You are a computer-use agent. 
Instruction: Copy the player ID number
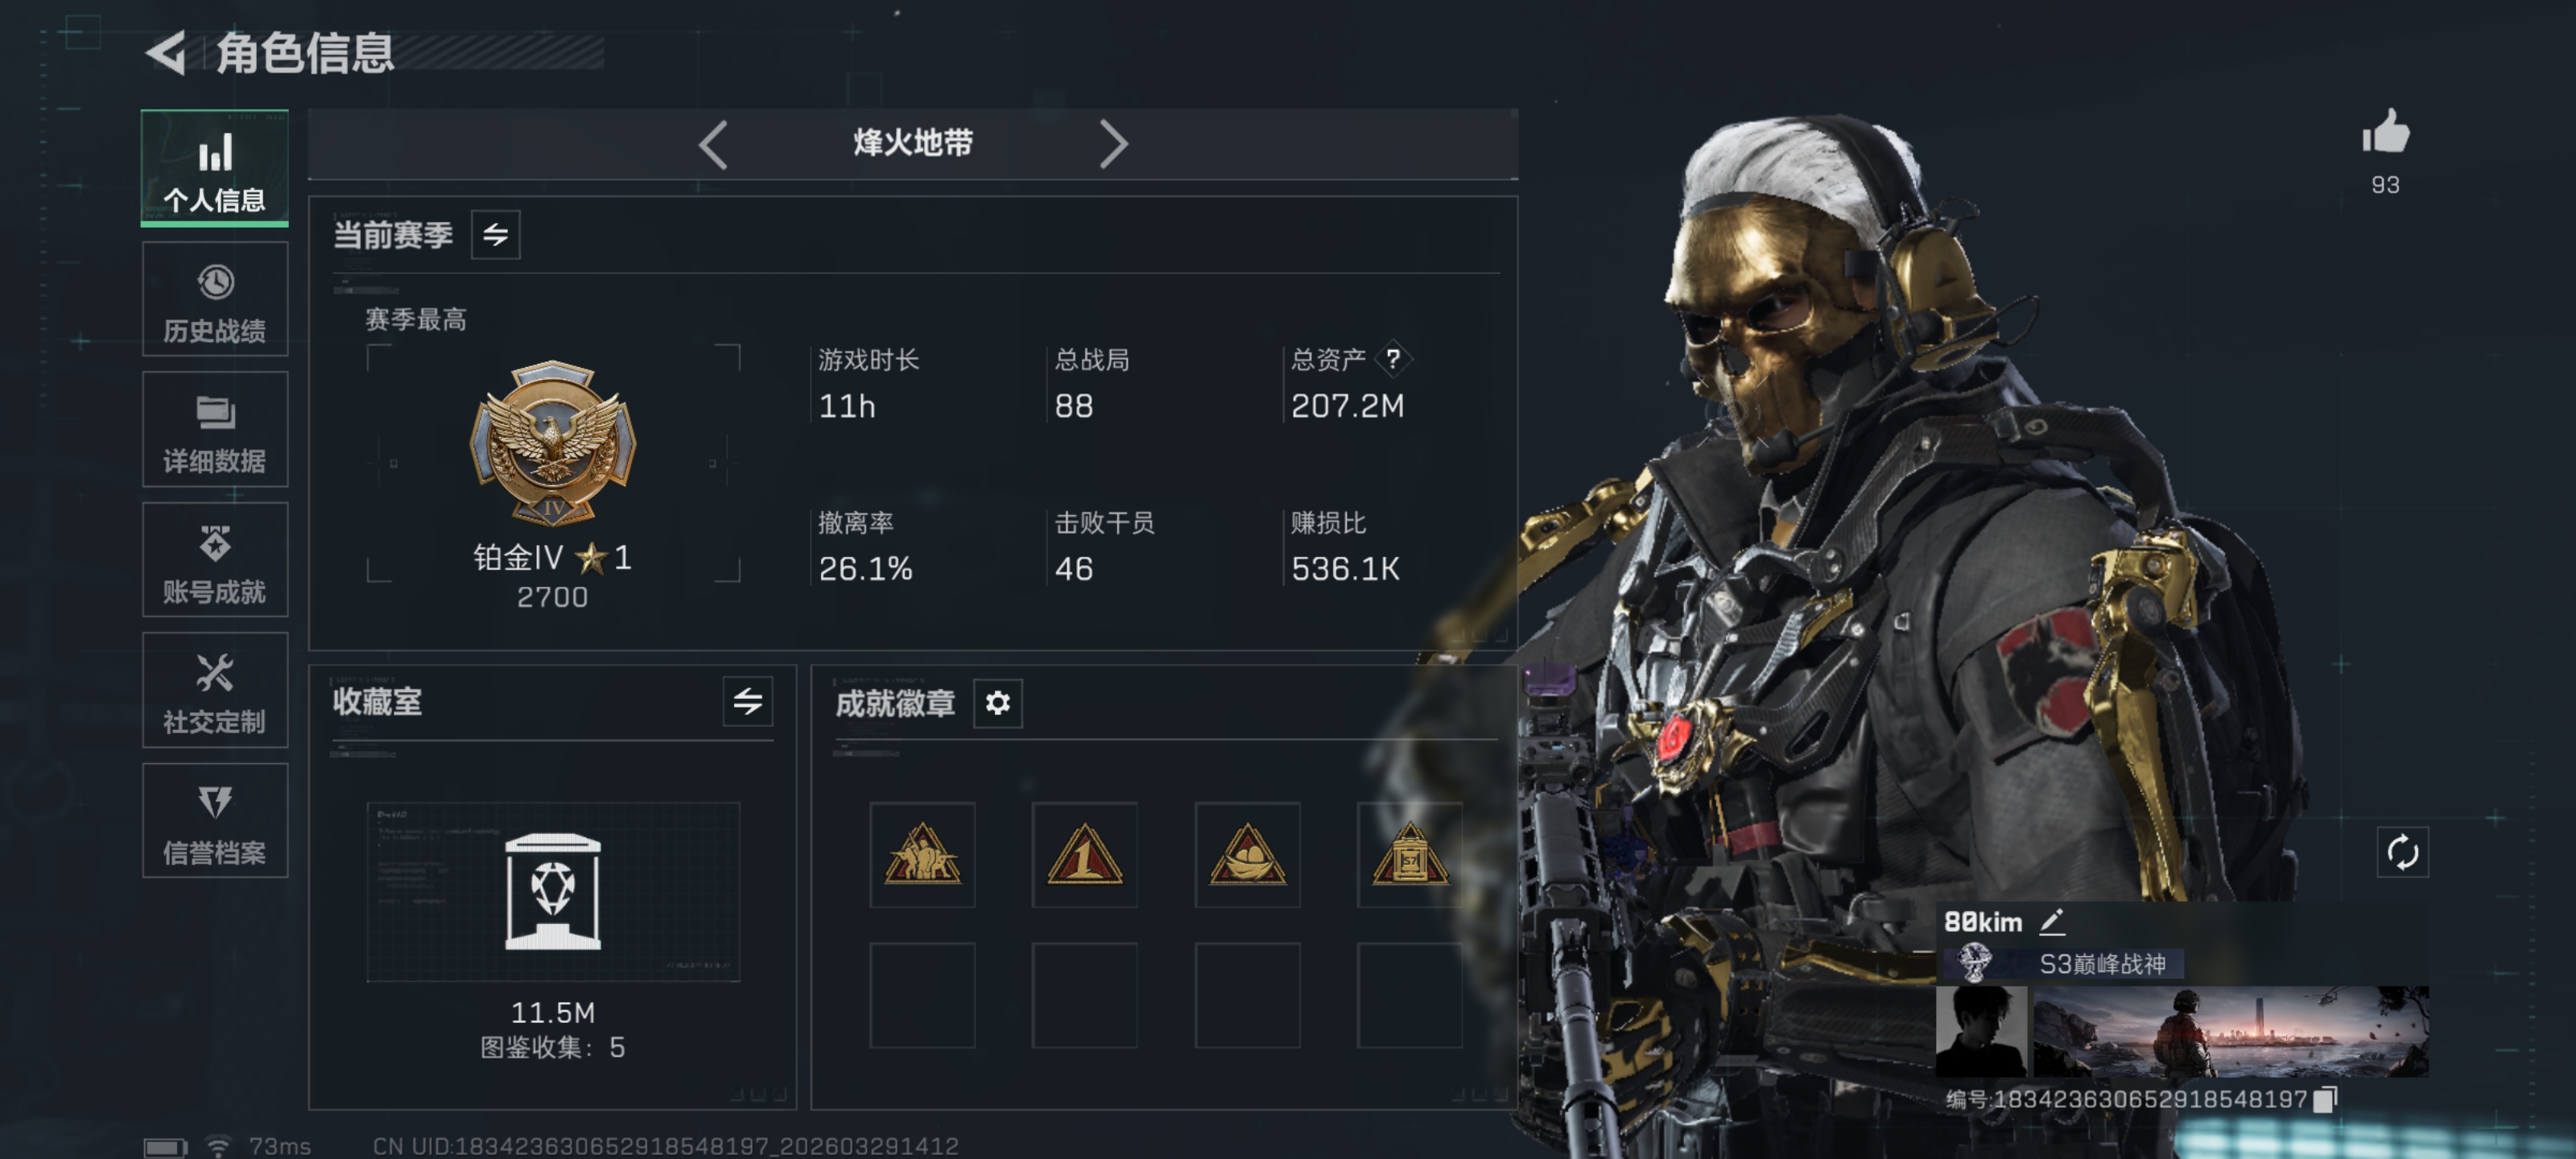[2326, 1099]
